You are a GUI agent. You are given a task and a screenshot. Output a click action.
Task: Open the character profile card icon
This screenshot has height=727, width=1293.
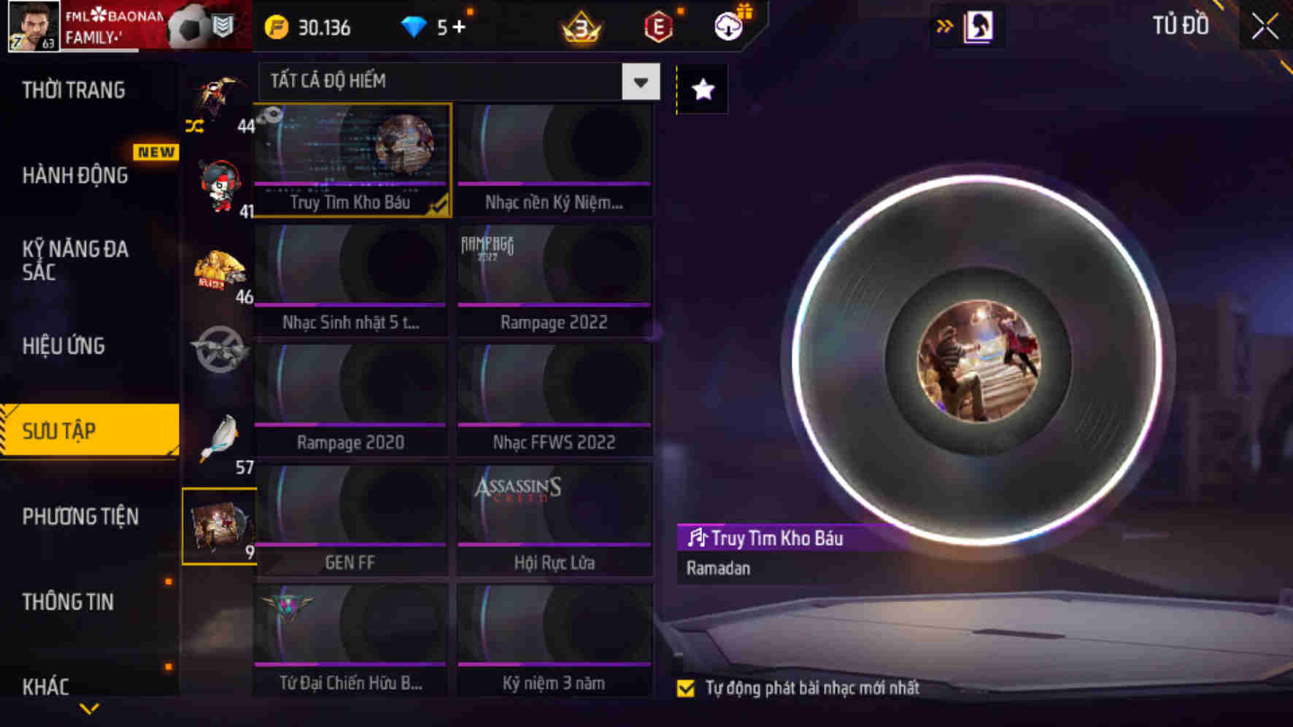click(x=979, y=27)
